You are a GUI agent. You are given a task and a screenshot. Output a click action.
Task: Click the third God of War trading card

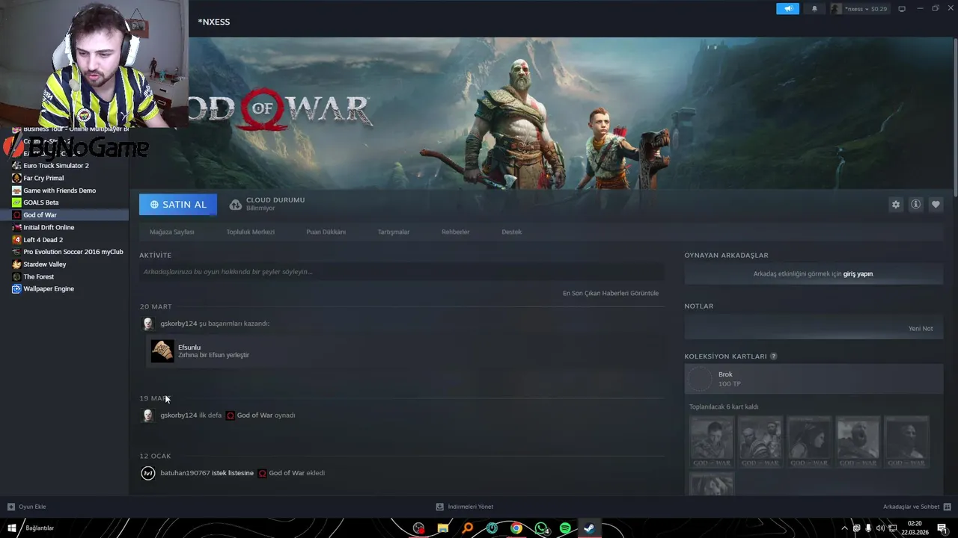[809, 442]
